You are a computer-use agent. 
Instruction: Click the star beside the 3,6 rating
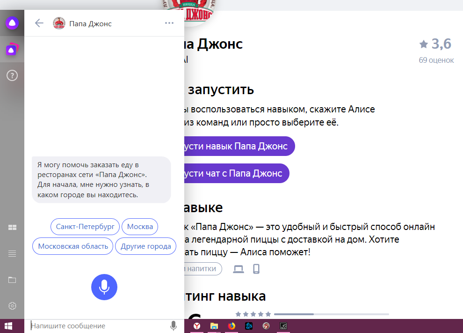[423, 44]
